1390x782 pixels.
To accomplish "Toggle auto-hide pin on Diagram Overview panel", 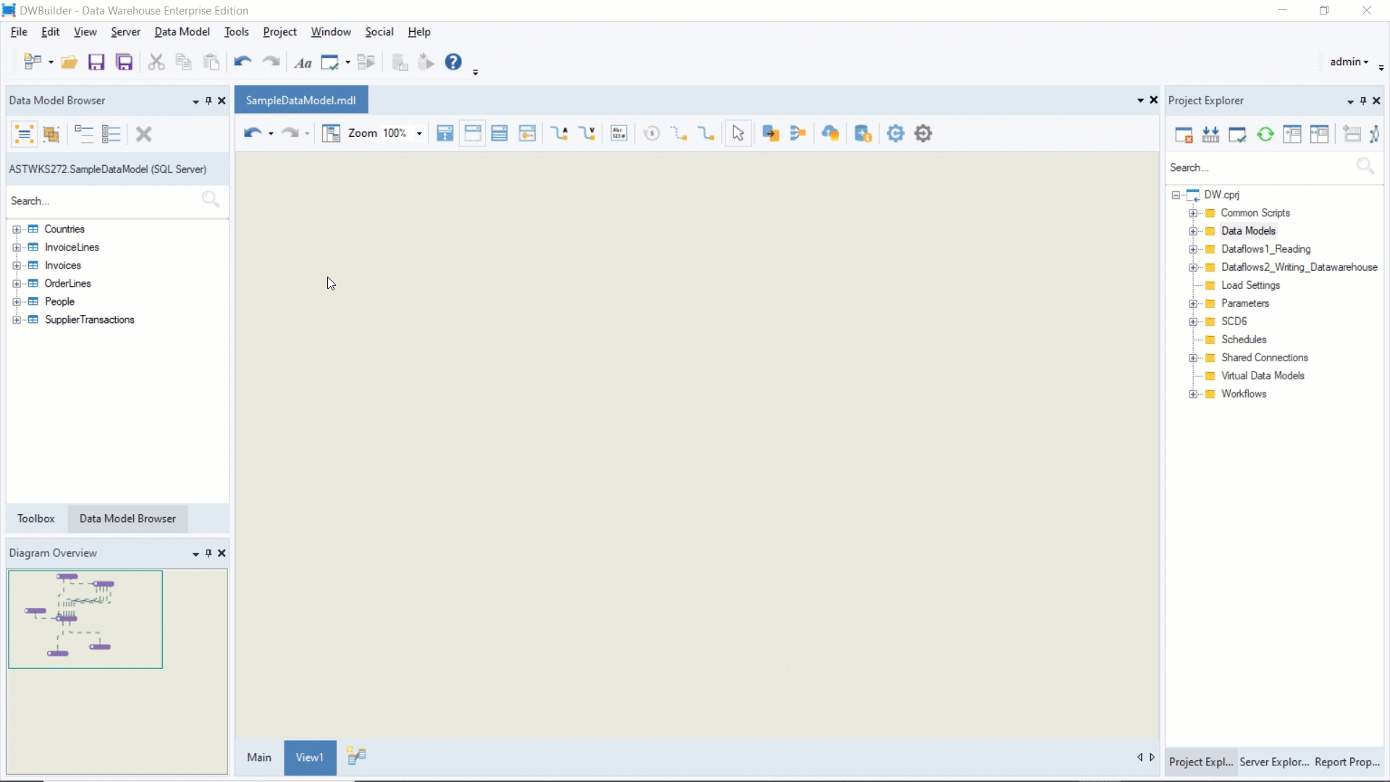I will tap(208, 553).
